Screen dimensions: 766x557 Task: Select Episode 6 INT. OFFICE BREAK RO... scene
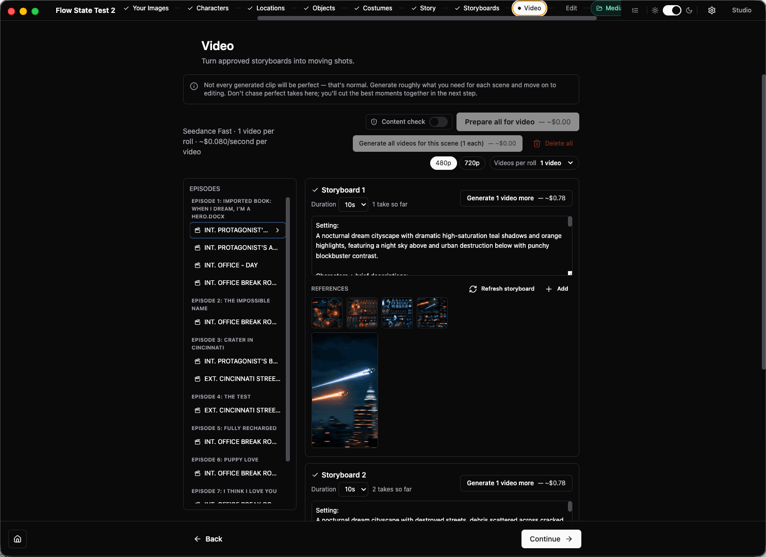tap(237, 473)
